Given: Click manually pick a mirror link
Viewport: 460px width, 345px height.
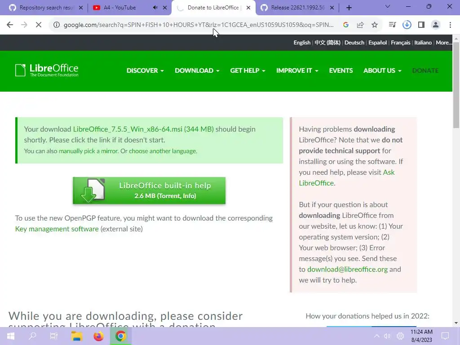Looking at the screenshot, I should pos(88,151).
